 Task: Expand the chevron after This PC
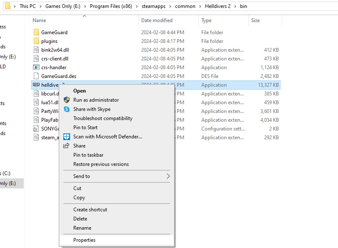click(x=40, y=7)
